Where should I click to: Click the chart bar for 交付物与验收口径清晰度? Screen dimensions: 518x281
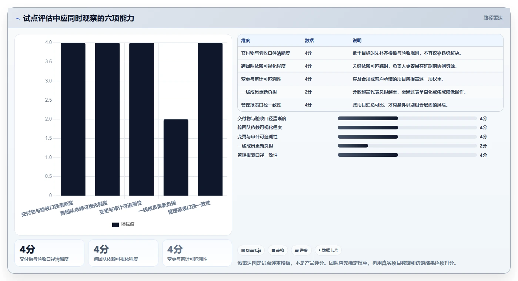click(x=73, y=119)
